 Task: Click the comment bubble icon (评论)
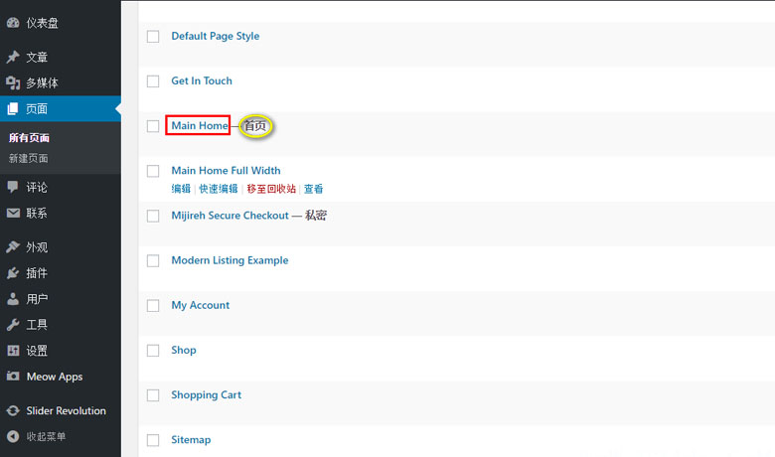pyautogui.click(x=13, y=187)
